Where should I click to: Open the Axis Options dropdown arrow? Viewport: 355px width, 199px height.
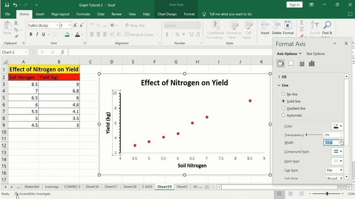pyautogui.click(x=300, y=54)
